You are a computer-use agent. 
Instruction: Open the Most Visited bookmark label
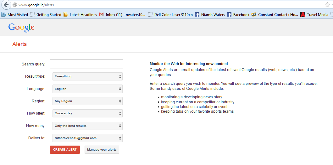click(x=18, y=15)
